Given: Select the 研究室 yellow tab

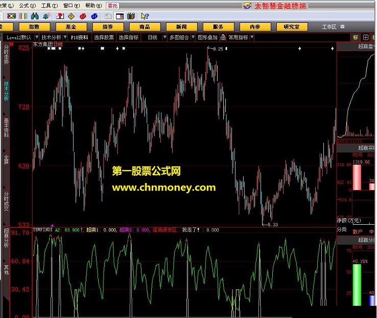Looking at the screenshot, I should (x=292, y=27).
